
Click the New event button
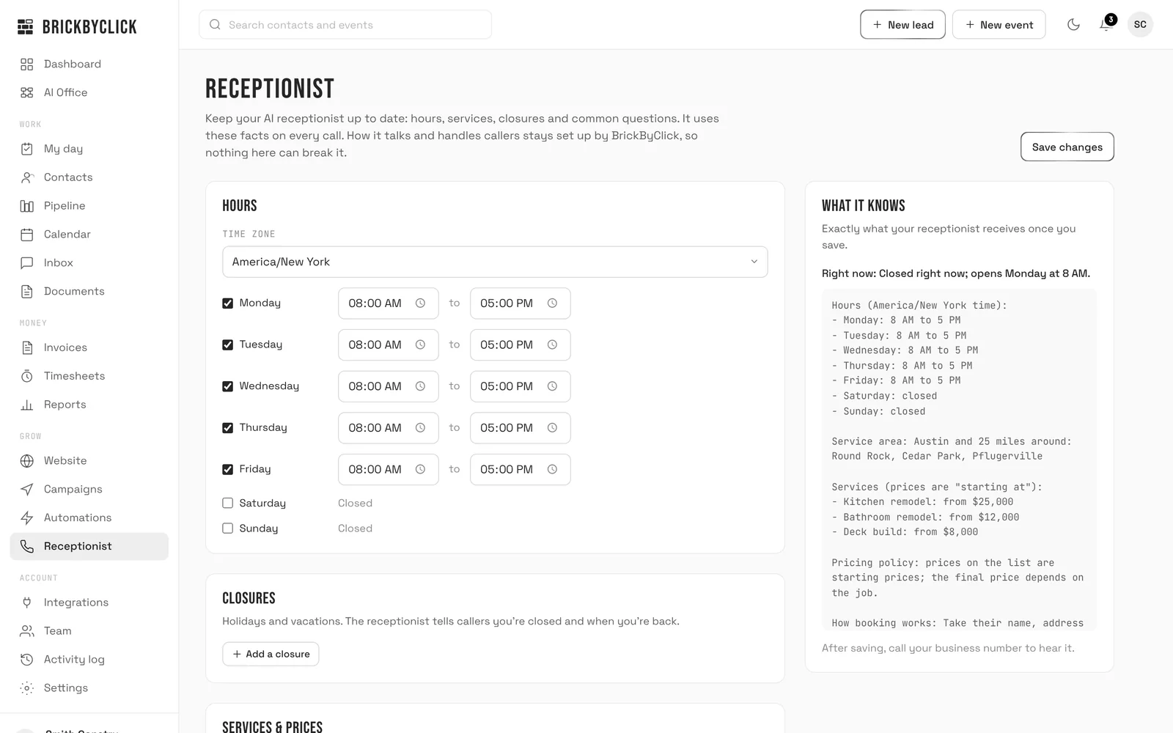[999, 25]
